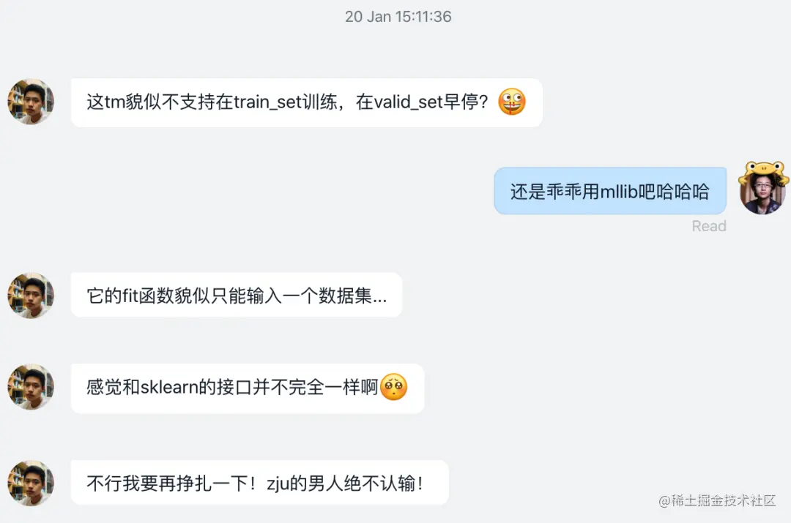Image resolution: width=791 pixels, height=523 pixels.
Task: Click the word zju in last message
Action: point(278,484)
